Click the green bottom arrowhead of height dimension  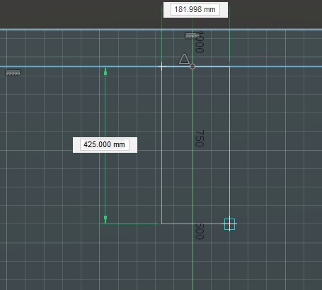(105, 219)
